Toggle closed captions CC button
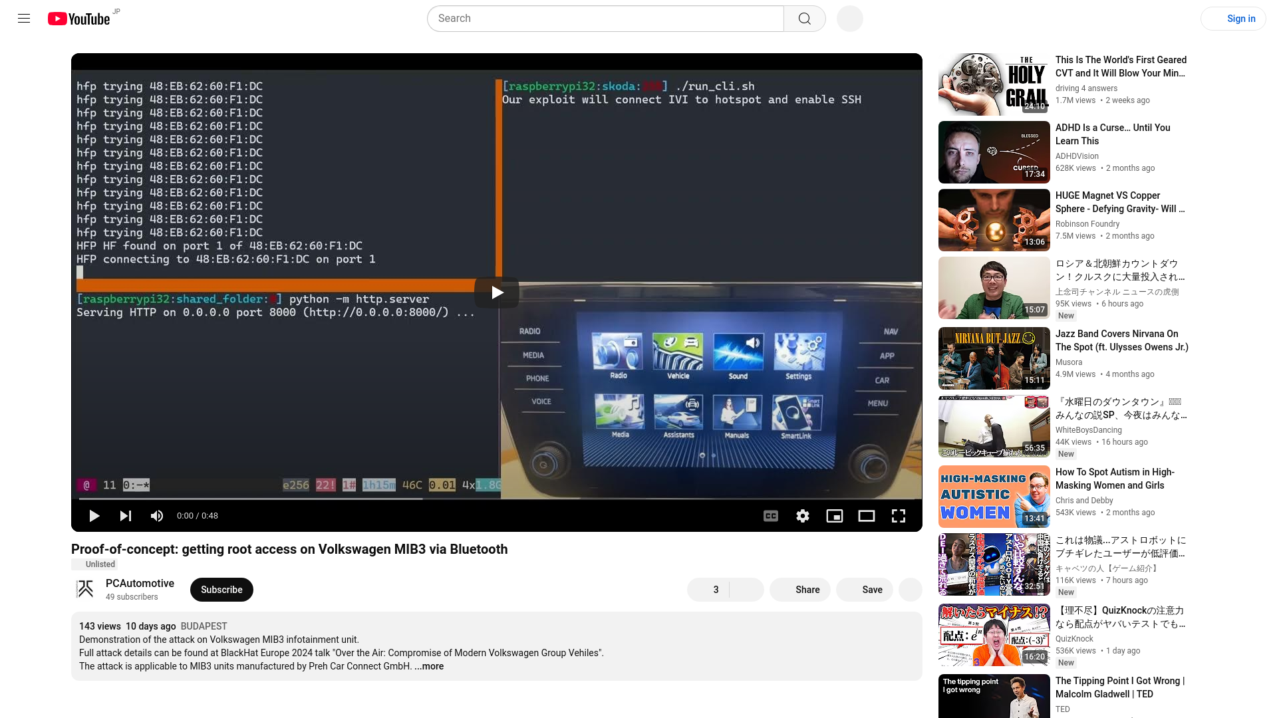The image size is (1277, 718). tap(771, 516)
